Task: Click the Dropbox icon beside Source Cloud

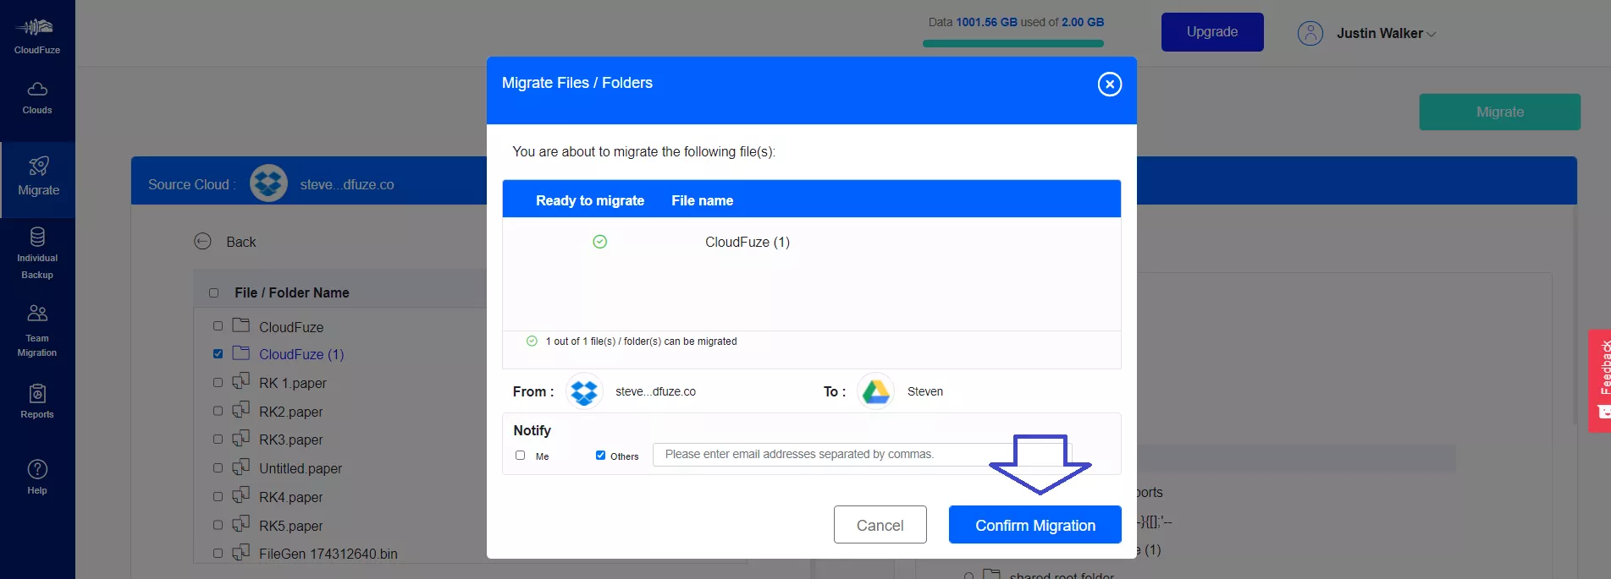Action: [269, 183]
